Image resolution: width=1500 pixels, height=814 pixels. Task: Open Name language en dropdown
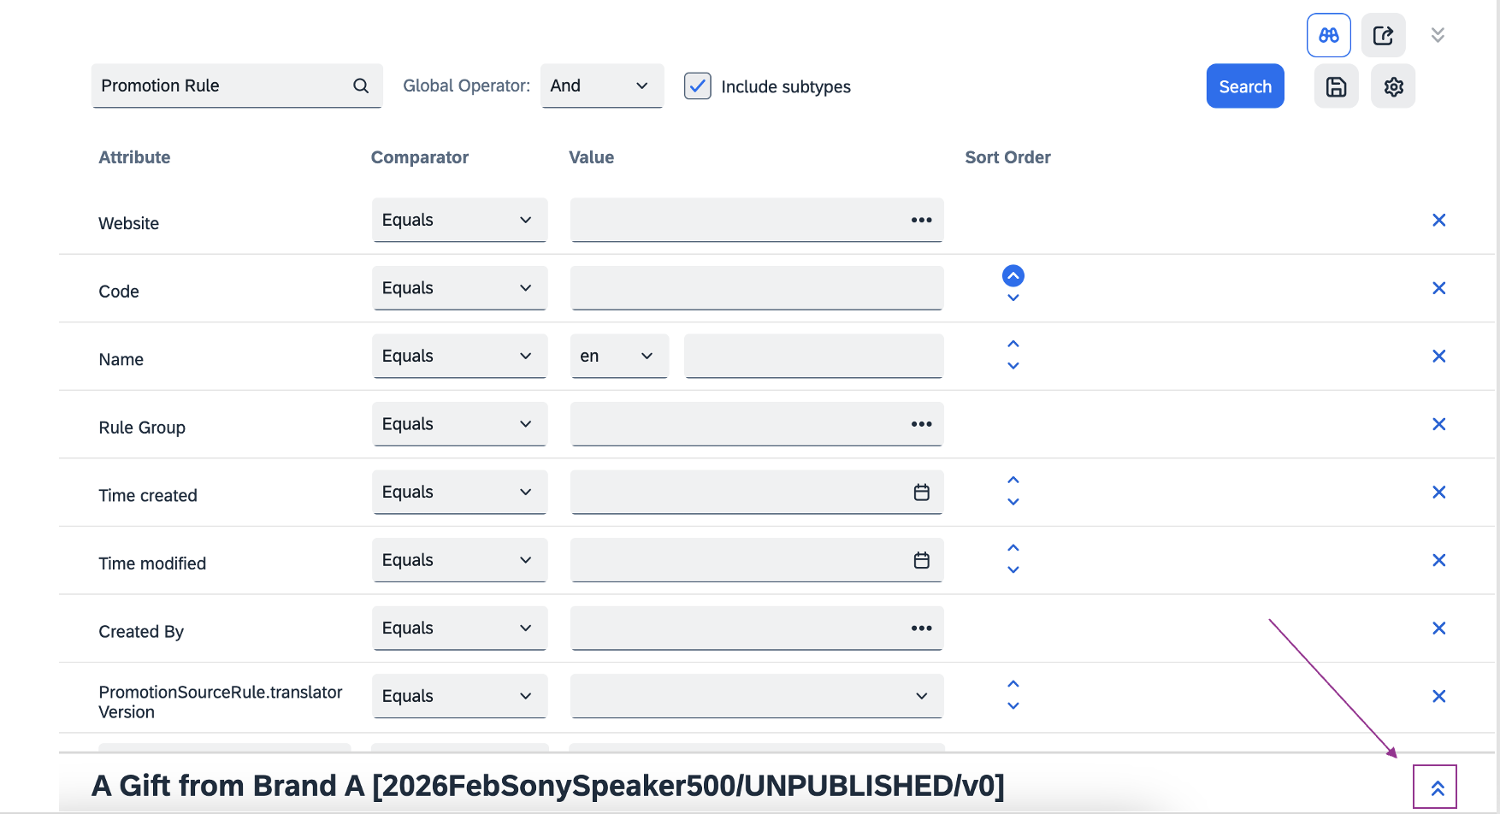(x=618, y=357)
